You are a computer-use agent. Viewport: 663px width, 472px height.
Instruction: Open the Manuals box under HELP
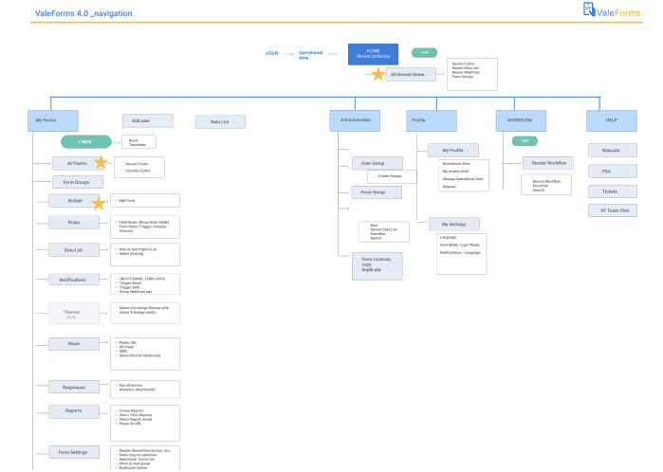point(613,151)
